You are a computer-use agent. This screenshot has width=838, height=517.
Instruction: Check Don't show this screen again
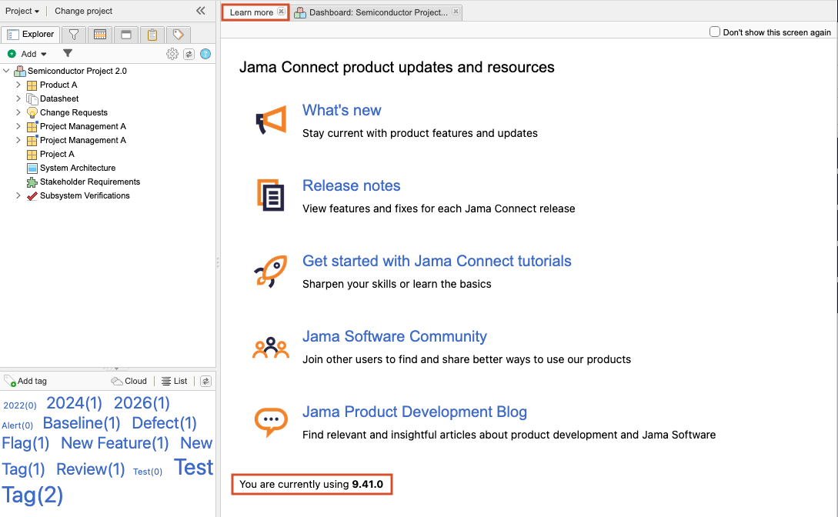click(x=715, y=32)
